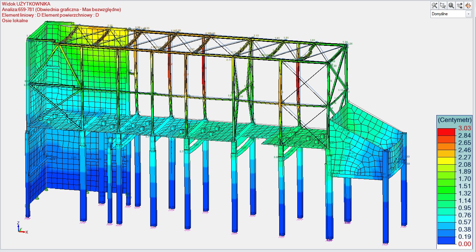Click the Domyślne view style text box
The width and height of the screenshot is (476, 252).
click(x=447, y=14)
